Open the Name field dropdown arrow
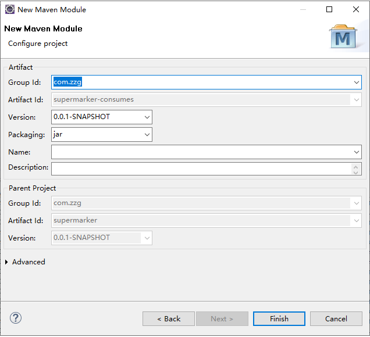 (x=356, y=152)
